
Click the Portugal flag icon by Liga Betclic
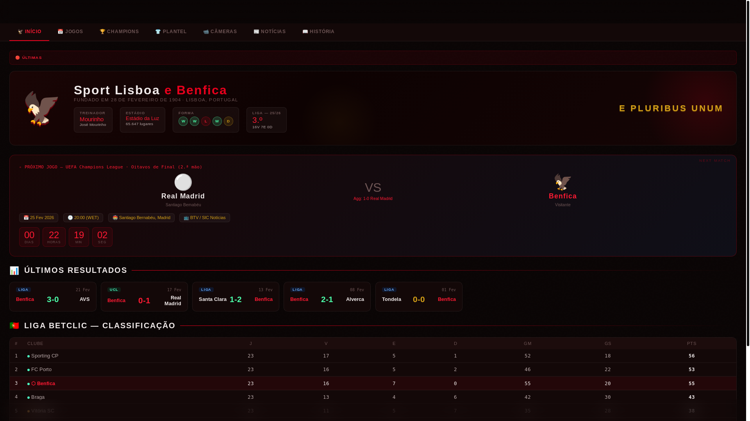(x=14, y=325)
